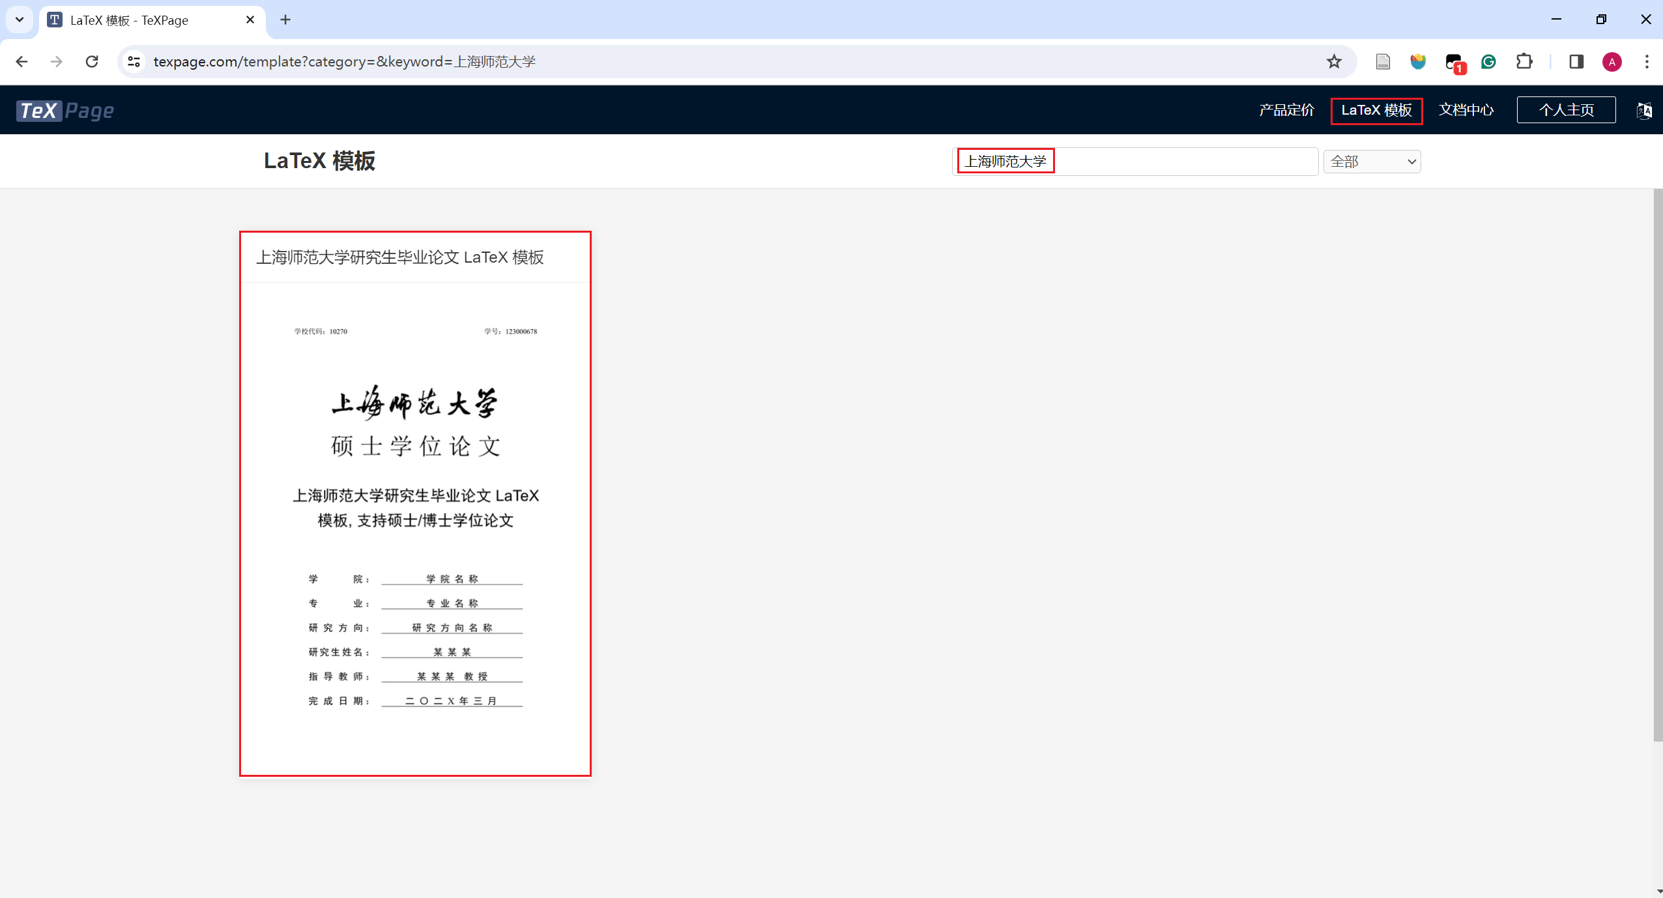
Task: Expand the 全部 category dropdown
Action: point(1372,162)
